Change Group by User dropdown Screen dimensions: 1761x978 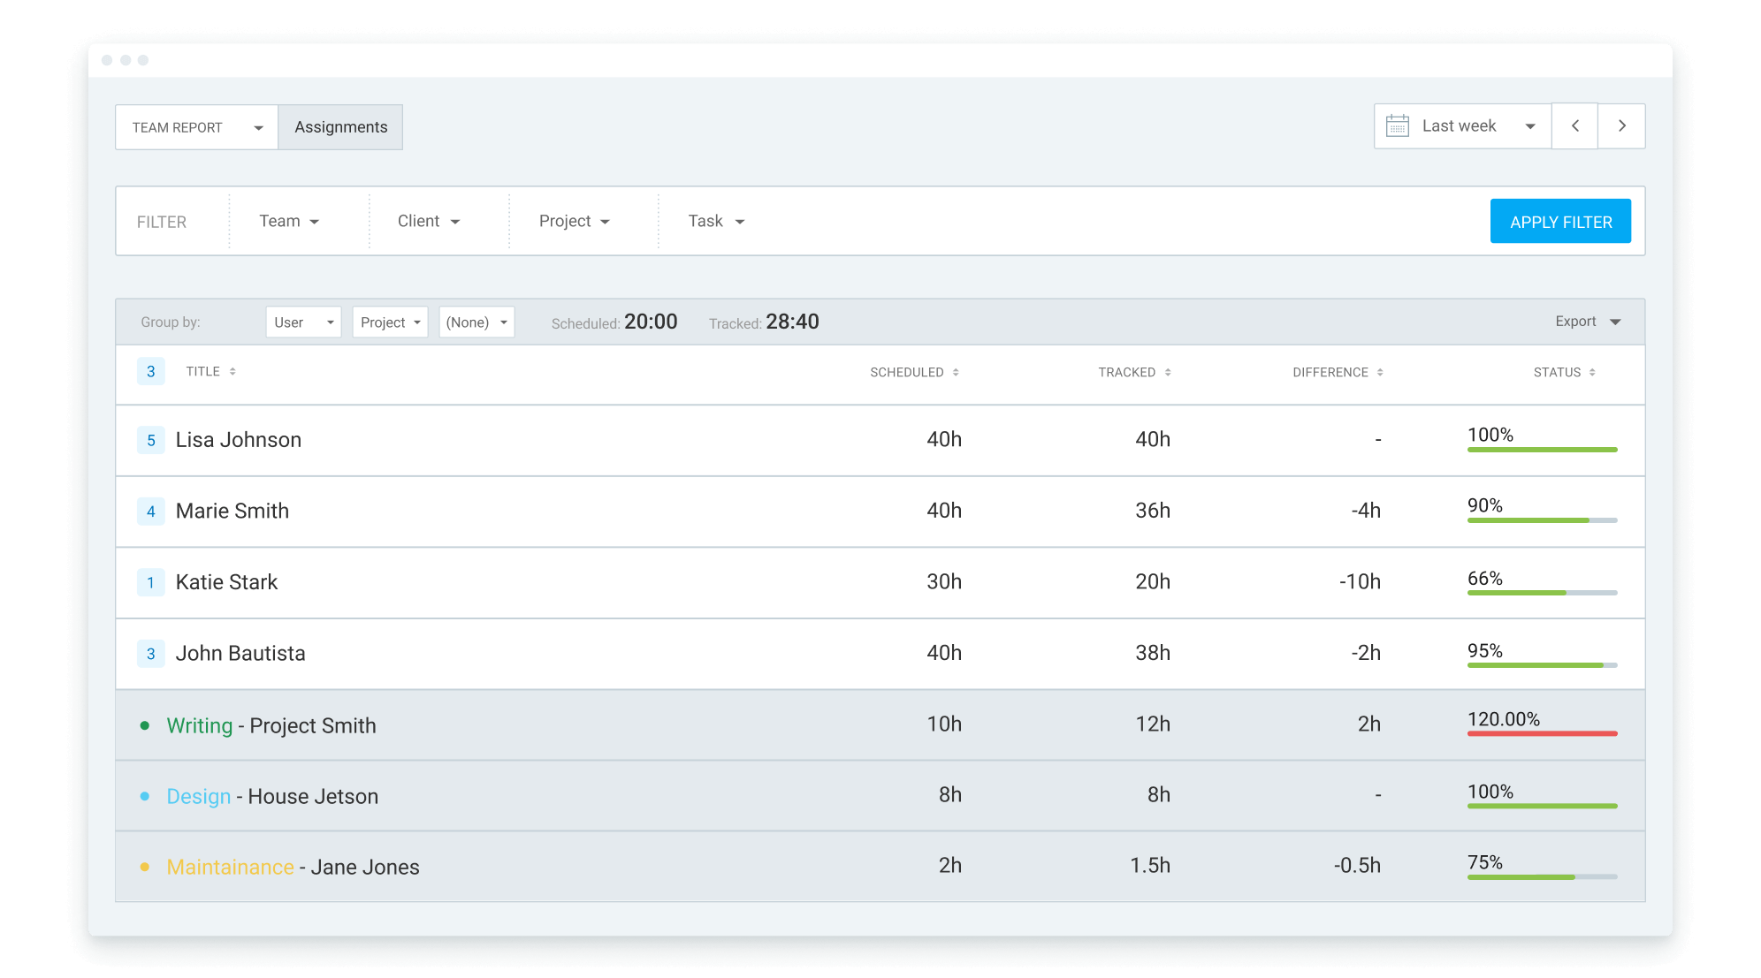(303, 322)
